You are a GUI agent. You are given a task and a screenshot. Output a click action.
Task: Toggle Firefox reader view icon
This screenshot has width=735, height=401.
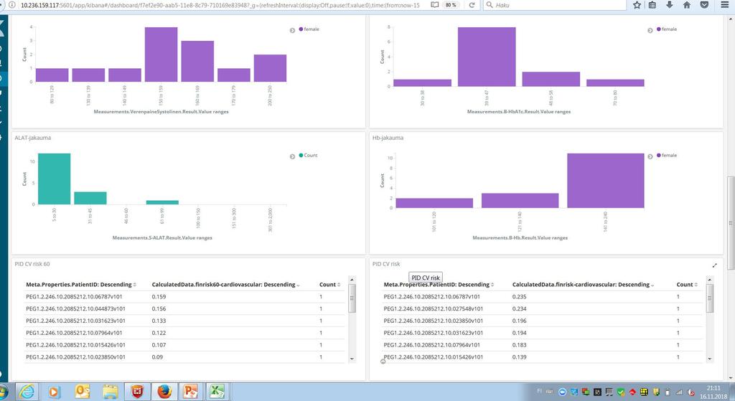(434, 5)
